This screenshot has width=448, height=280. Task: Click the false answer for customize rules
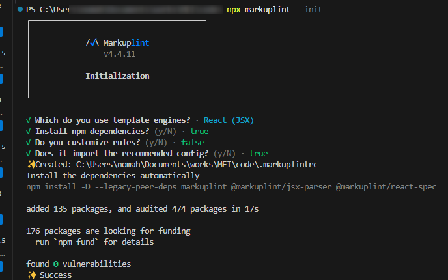point(193,143)
